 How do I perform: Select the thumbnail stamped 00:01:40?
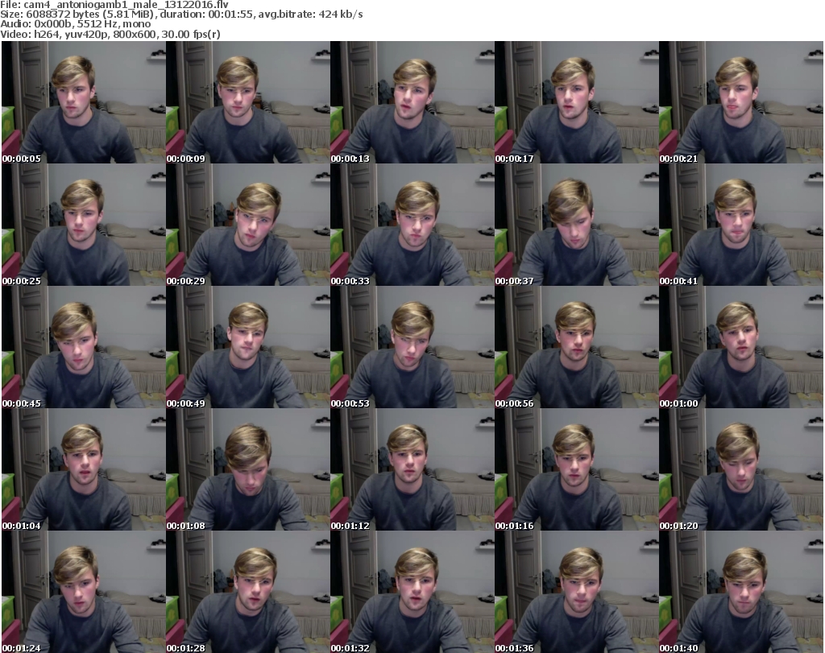pos(741,592)
